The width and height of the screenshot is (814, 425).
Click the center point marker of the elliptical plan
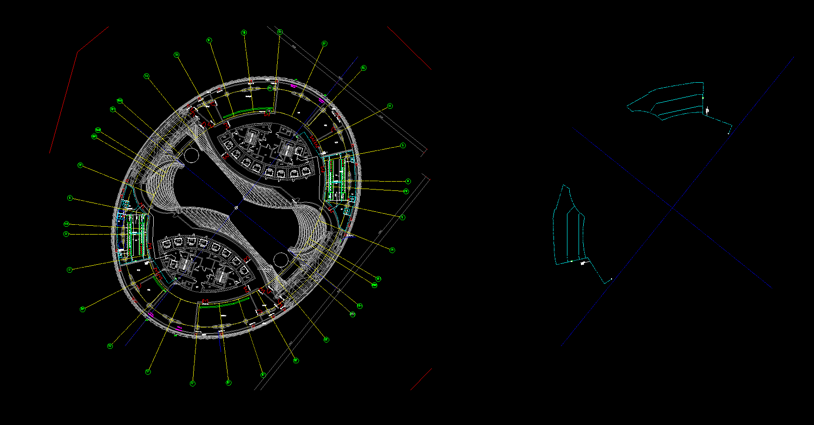[x=236, y=208]
